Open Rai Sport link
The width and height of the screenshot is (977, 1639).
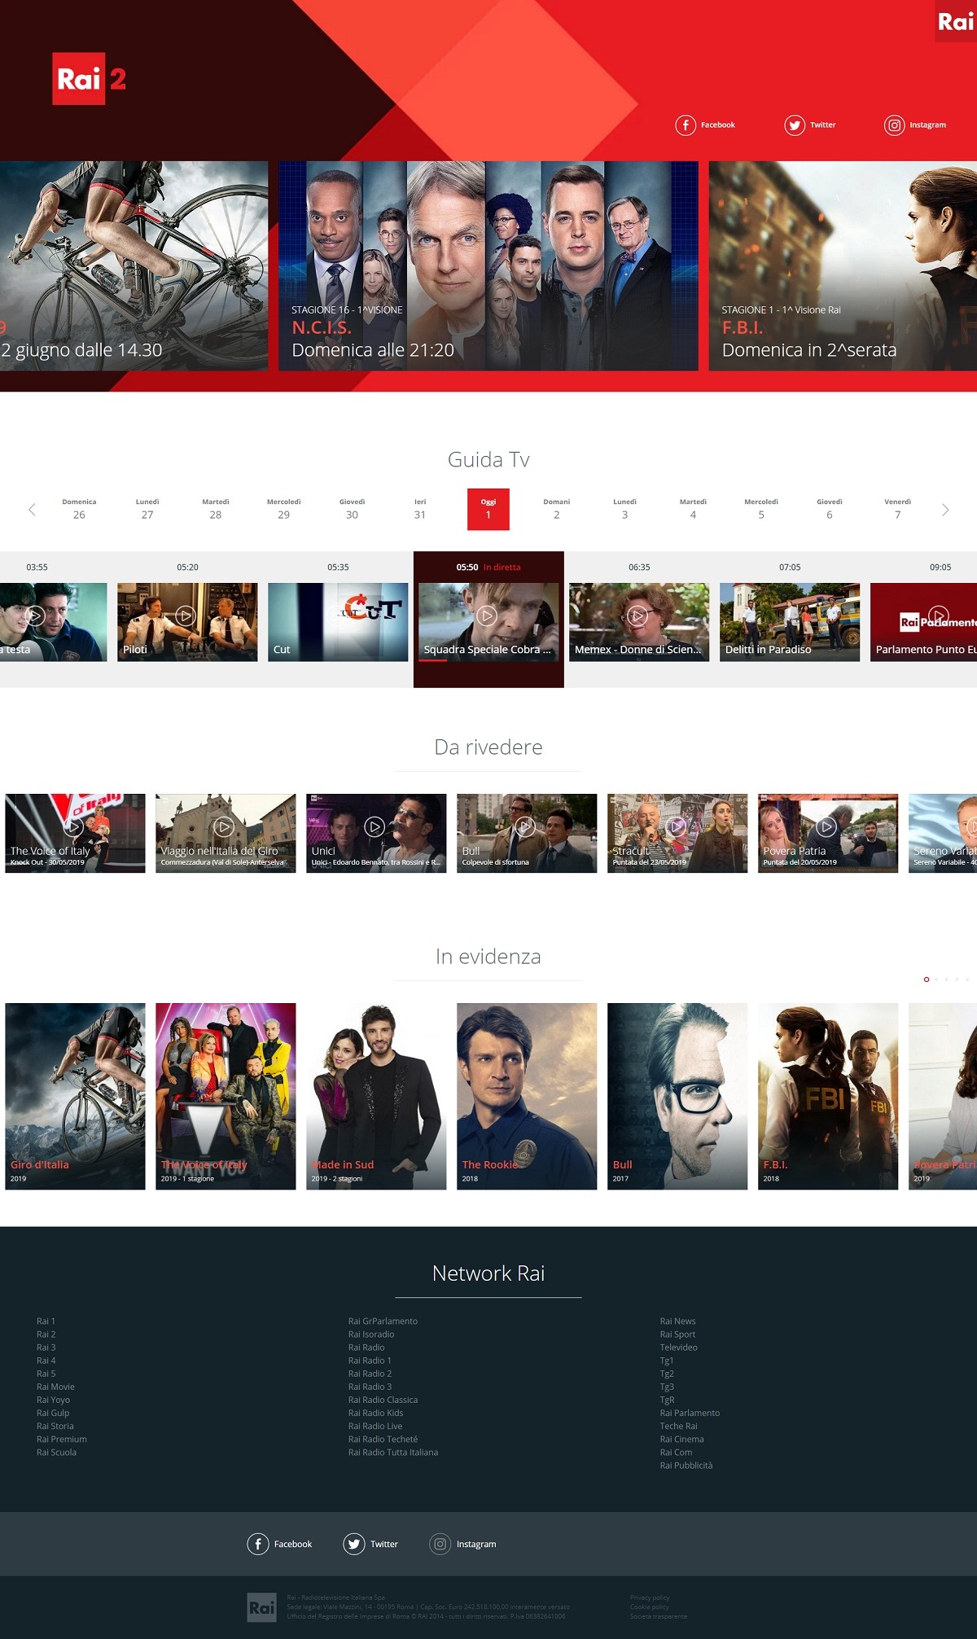tap(678, 1334)
